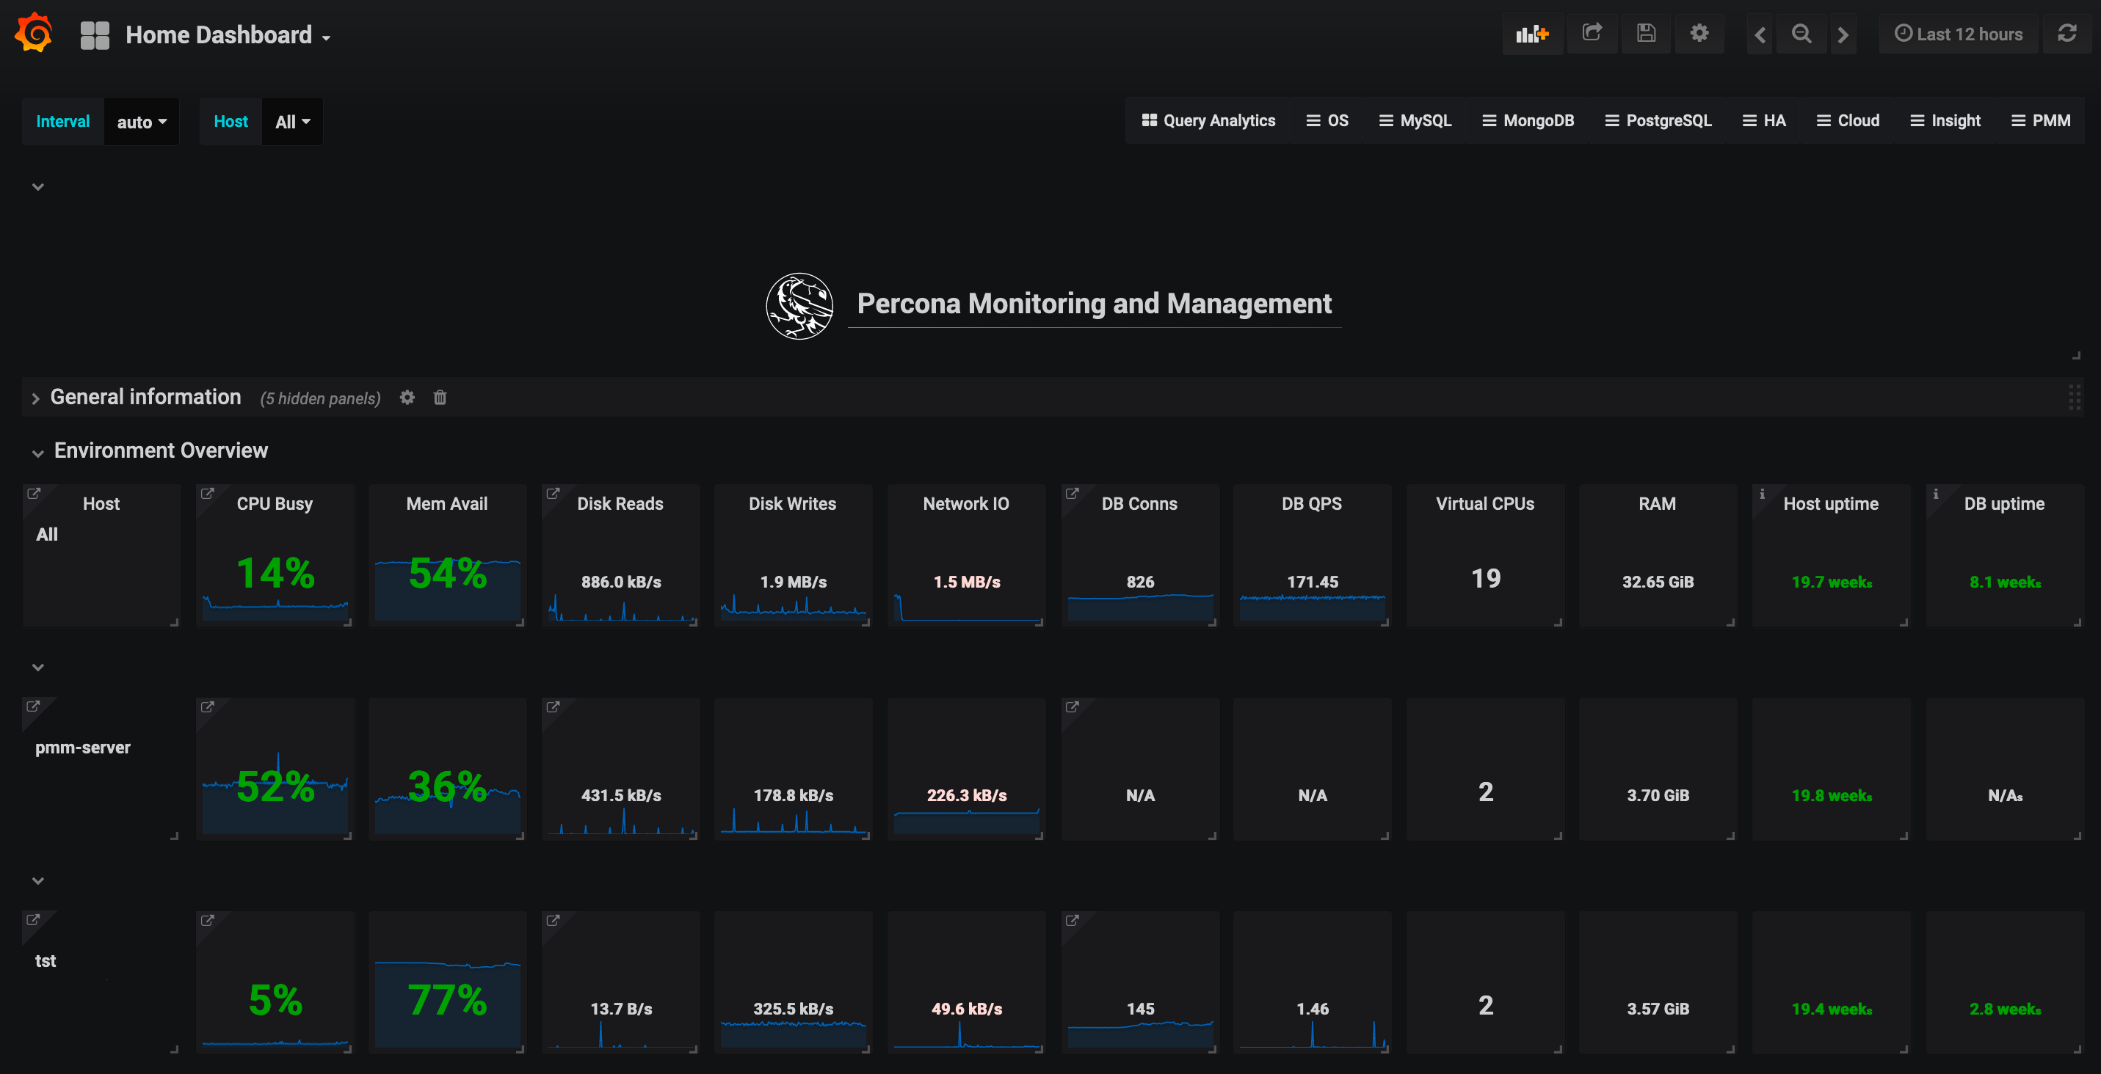Viewport: 2101px width, 1074px height.
Task: Open external link icon on CPU Busy panel
Action: [207, 493]
